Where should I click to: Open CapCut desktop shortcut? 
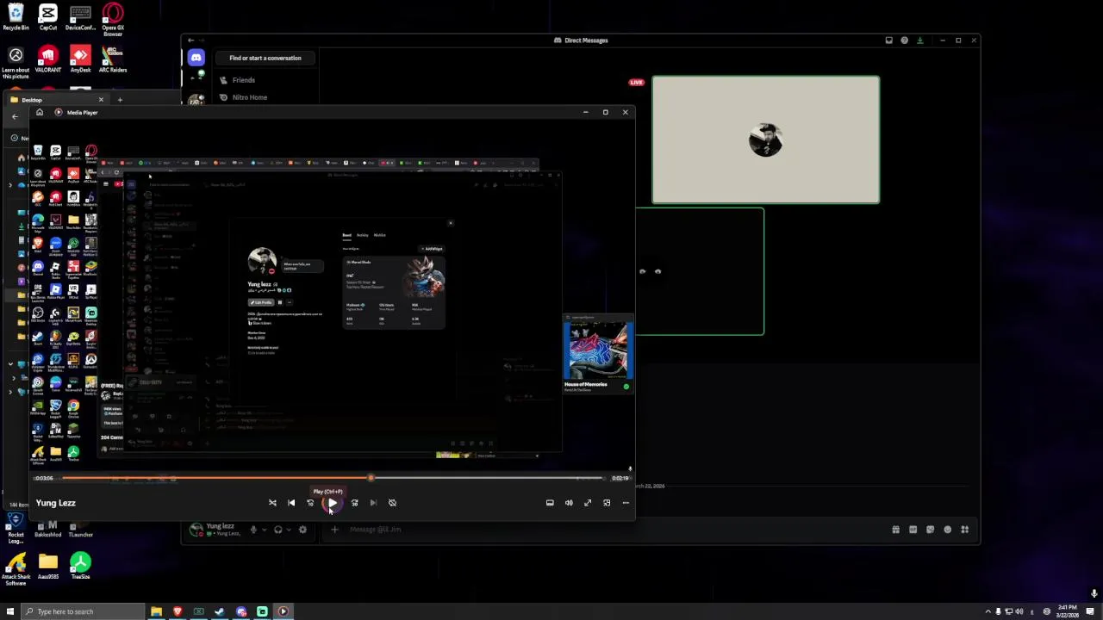click(x=47, y=17)
